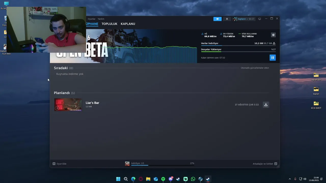326x183 pixels.
Task: Open the $0.17 wallet balance
Action: (x=251, y=19)
